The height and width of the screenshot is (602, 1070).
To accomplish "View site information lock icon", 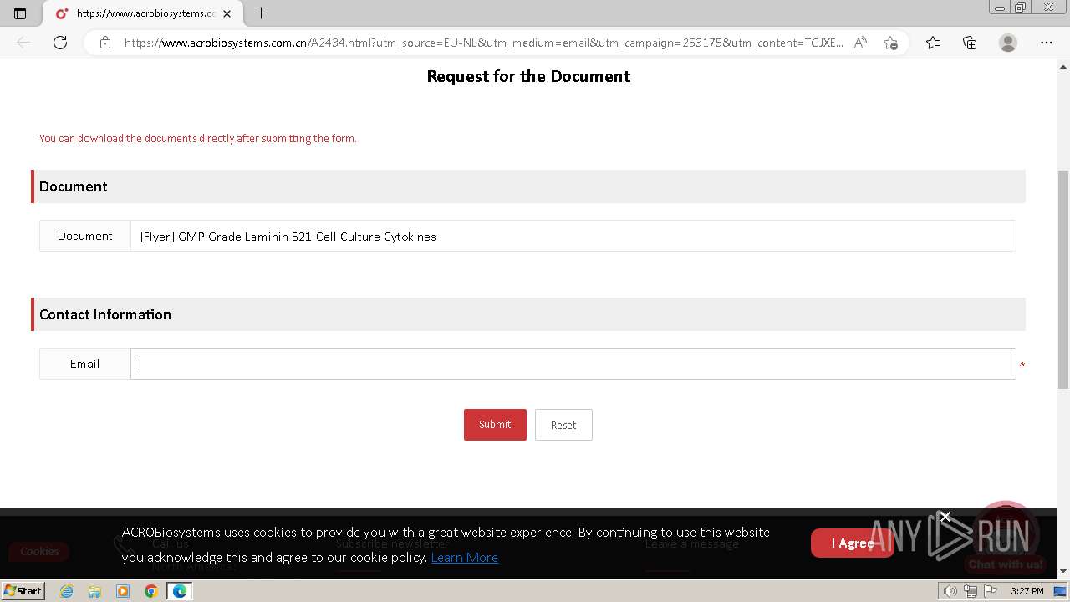I will [105, 43].
